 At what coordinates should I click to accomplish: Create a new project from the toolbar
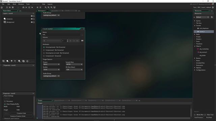click(x=7, y=7)
